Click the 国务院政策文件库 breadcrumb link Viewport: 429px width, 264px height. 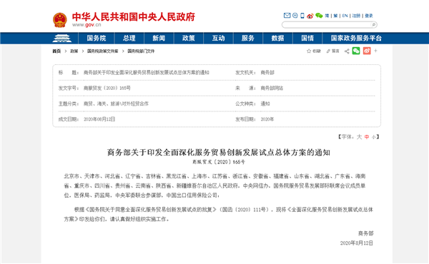(x=102, y=51)
